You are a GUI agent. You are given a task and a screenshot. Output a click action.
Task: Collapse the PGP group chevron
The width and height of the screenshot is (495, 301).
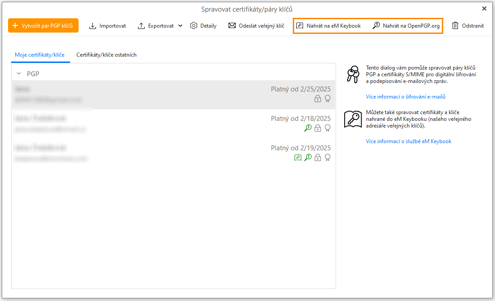[19, 74]
